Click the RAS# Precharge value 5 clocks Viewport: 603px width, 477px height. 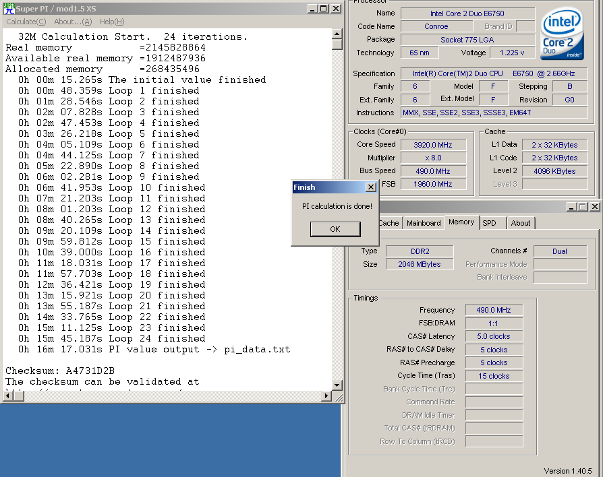coord(494,362)
